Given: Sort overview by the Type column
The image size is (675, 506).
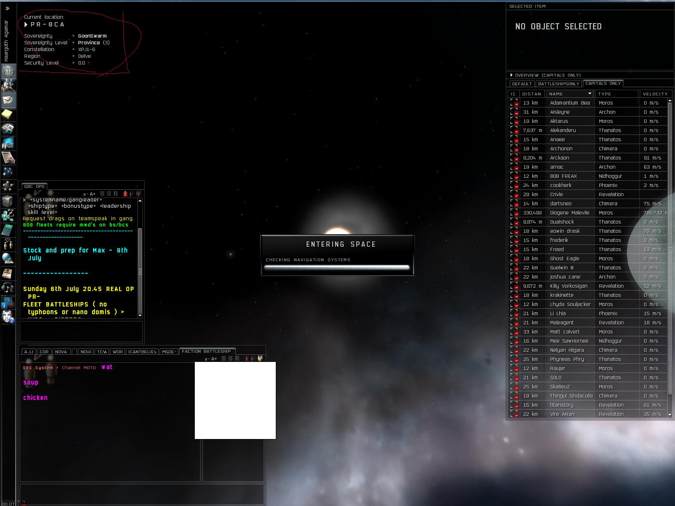Looking at the screenshot, I should 616,94.
